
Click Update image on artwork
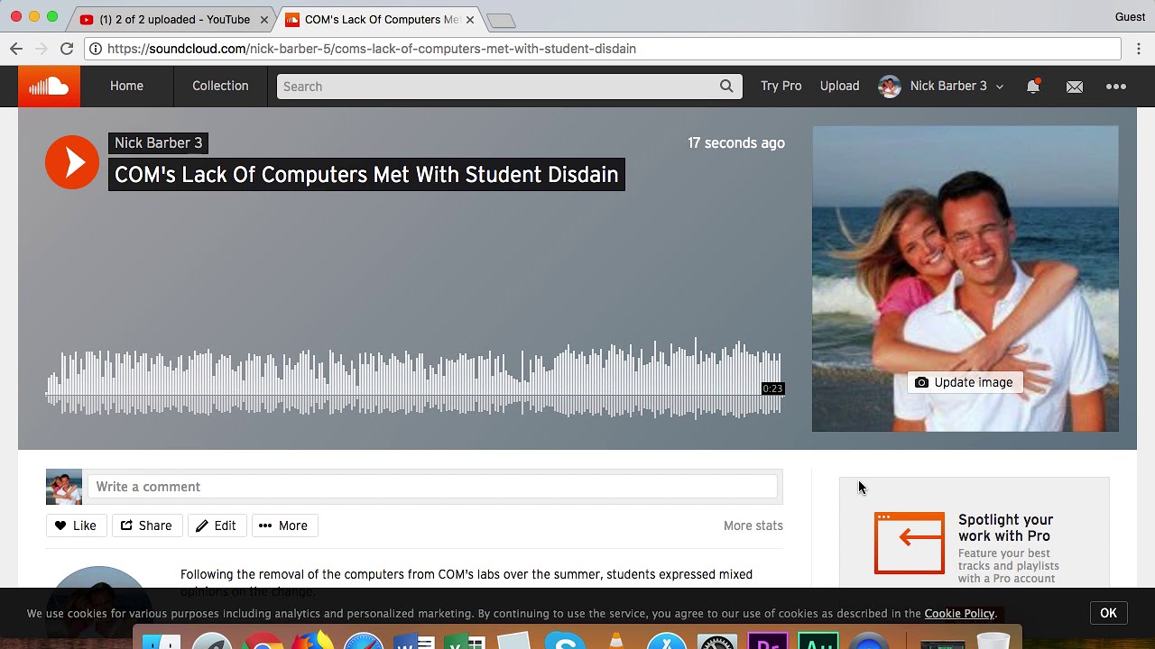click(x=964, y=382)
